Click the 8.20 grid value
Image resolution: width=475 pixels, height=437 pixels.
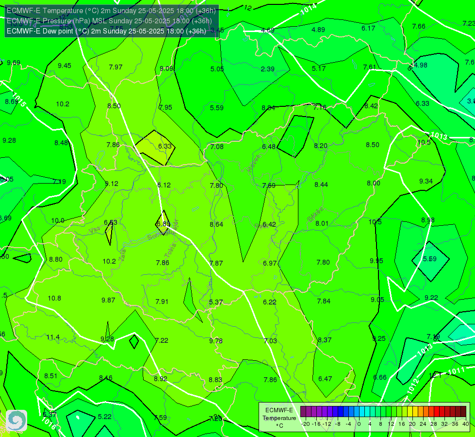[321, 146]
